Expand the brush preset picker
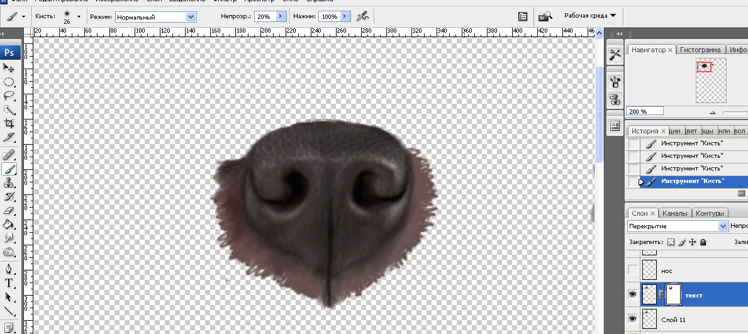The image size is (748, 334). click(79, 16)
